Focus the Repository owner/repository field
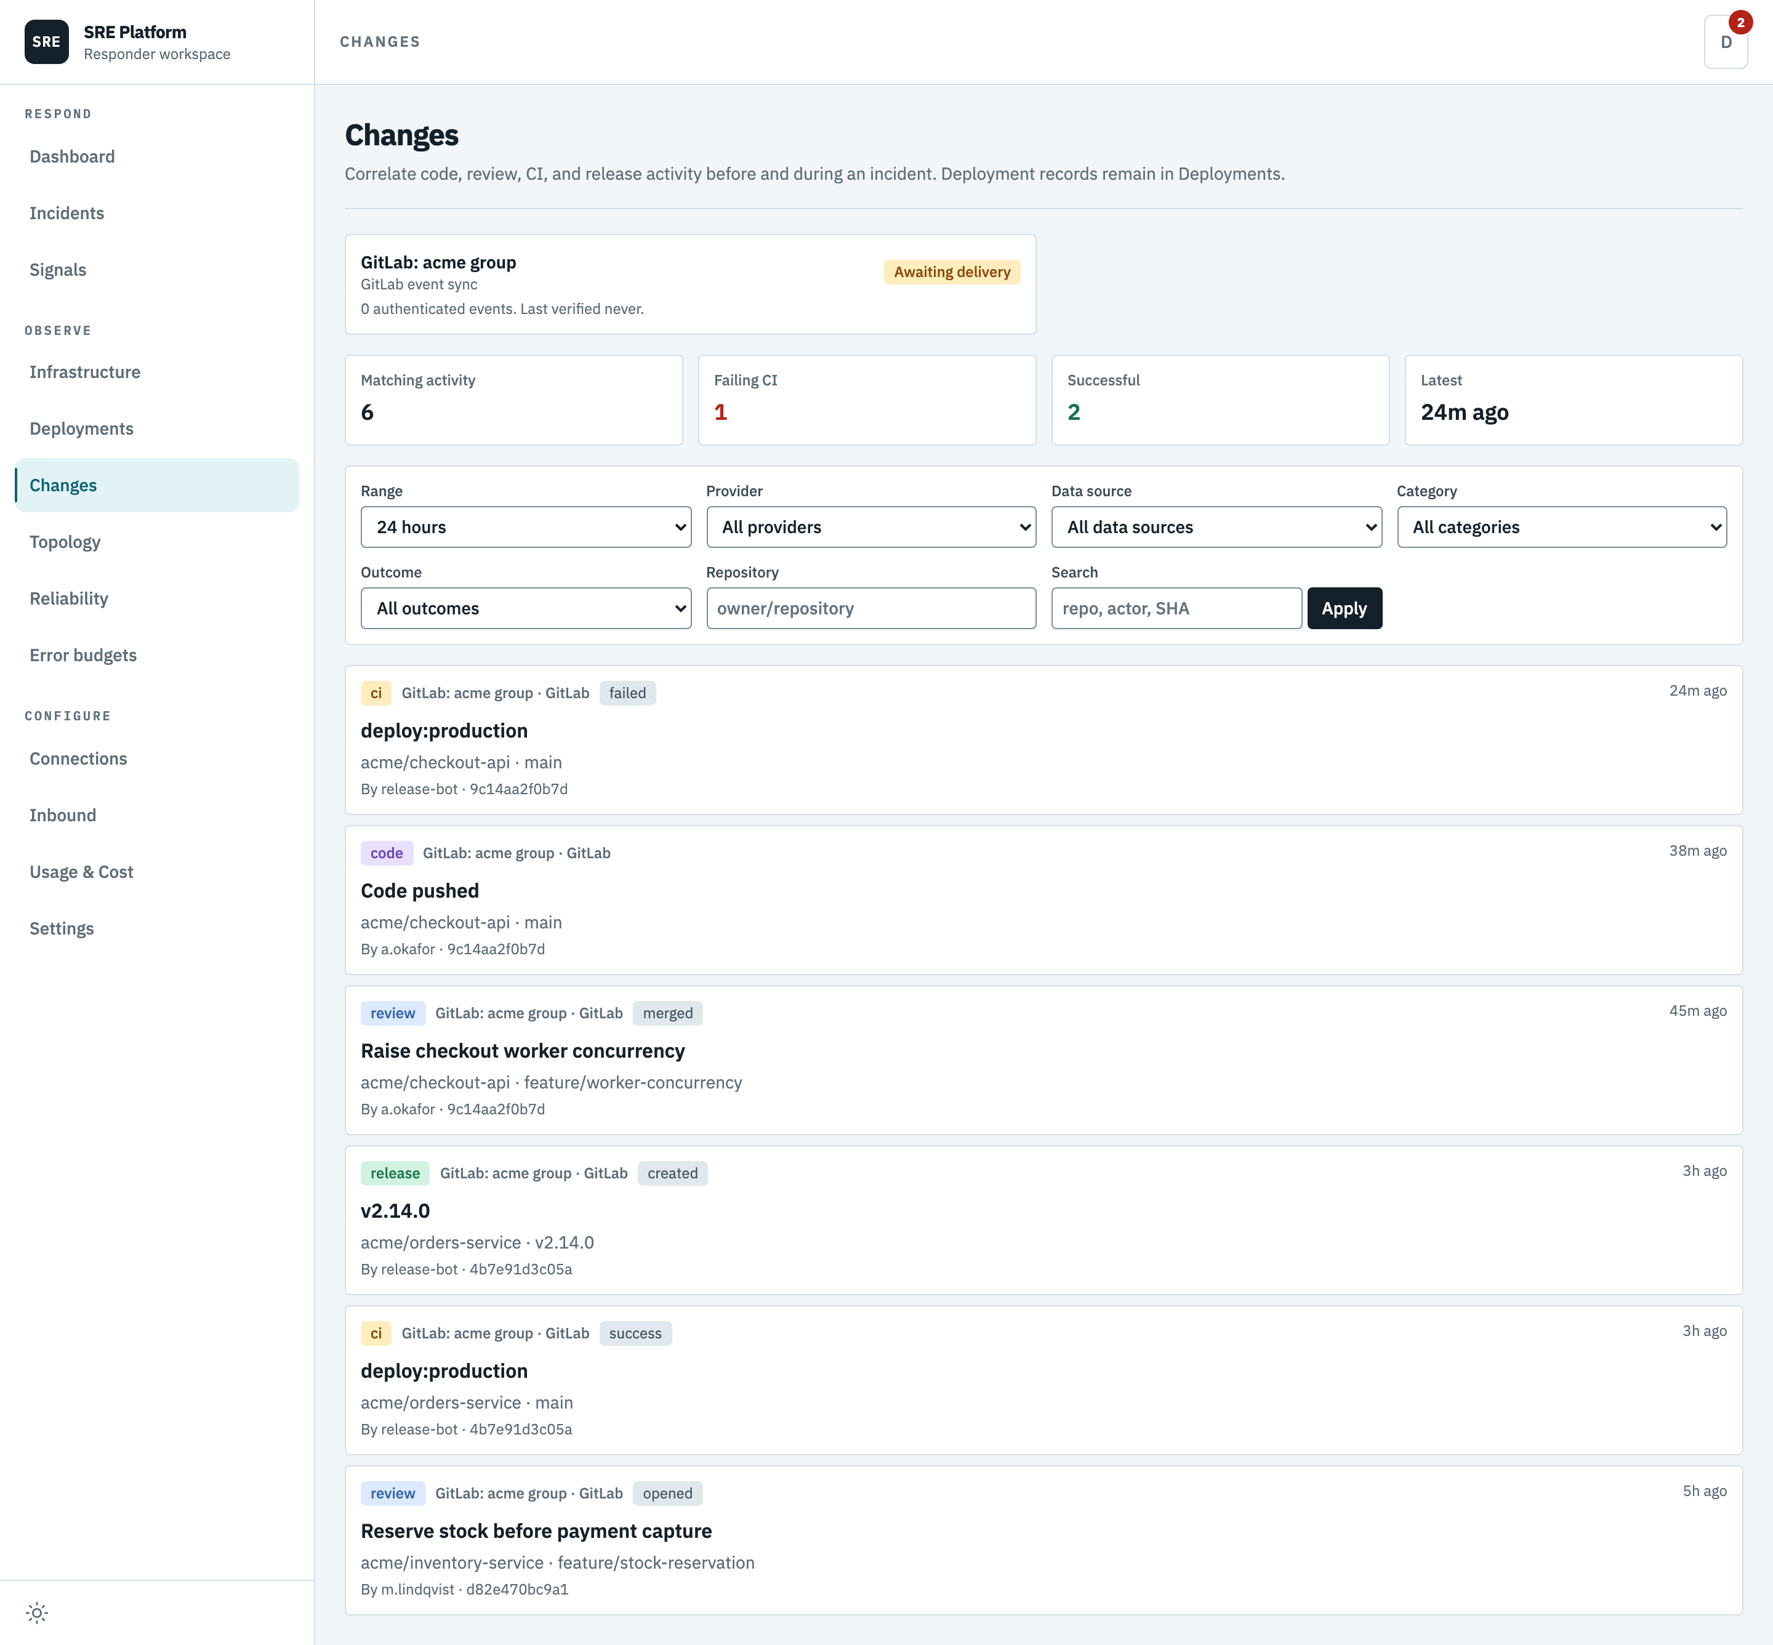This screenshot has height=1645, width=1773. click(871, 608)
